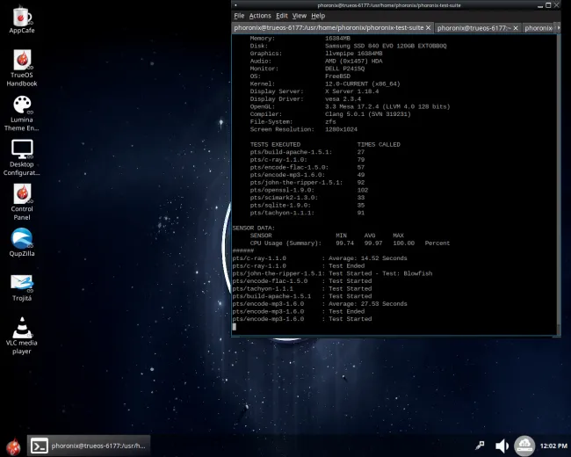Open the Trojitá mail client icon
The width and height of the screenshot is (571, 457).
click(x=22, y=287)
